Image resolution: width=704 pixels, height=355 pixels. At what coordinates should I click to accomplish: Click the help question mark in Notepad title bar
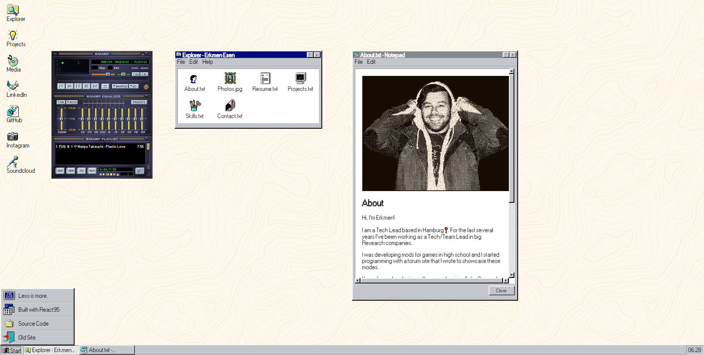(x=506, y=55)
